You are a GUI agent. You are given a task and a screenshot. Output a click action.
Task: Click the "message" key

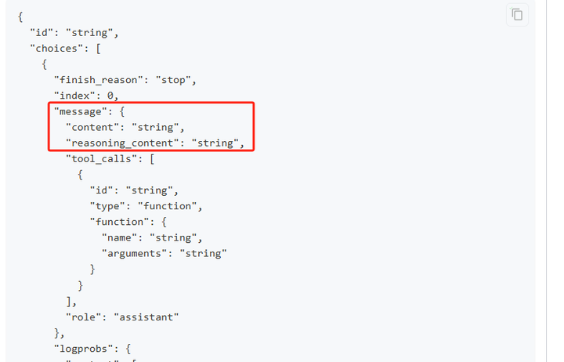[81, 111]
